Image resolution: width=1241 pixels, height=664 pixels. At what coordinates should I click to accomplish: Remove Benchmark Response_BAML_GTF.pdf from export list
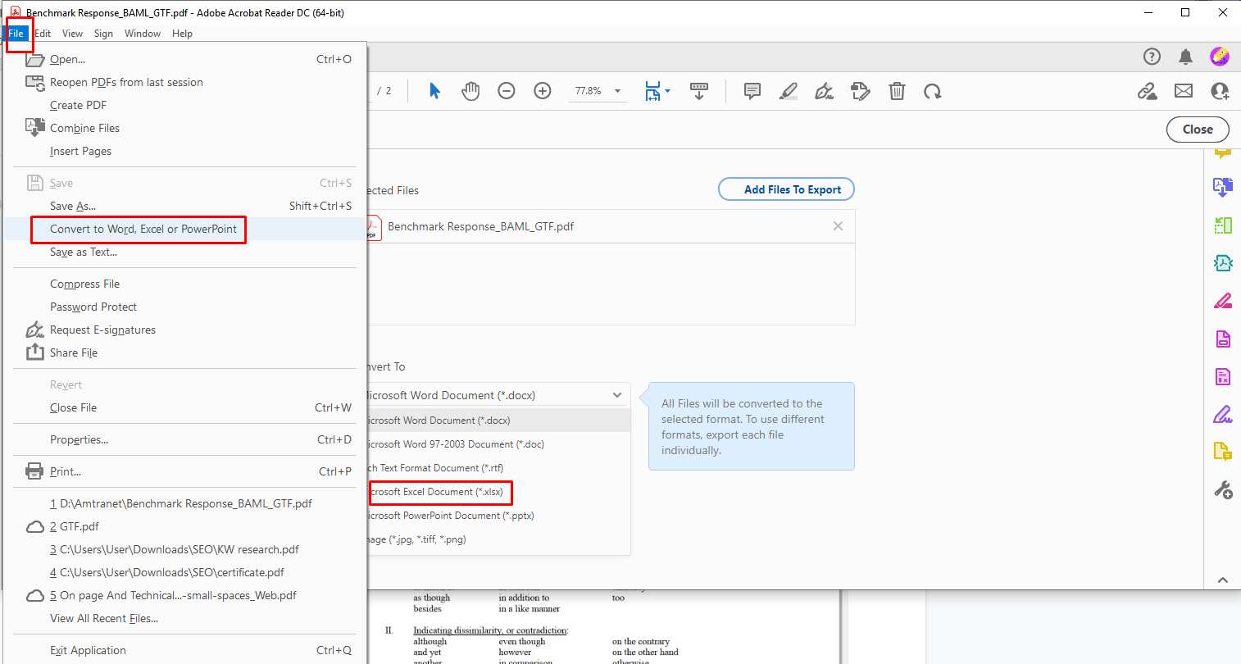tap(838, 225)
